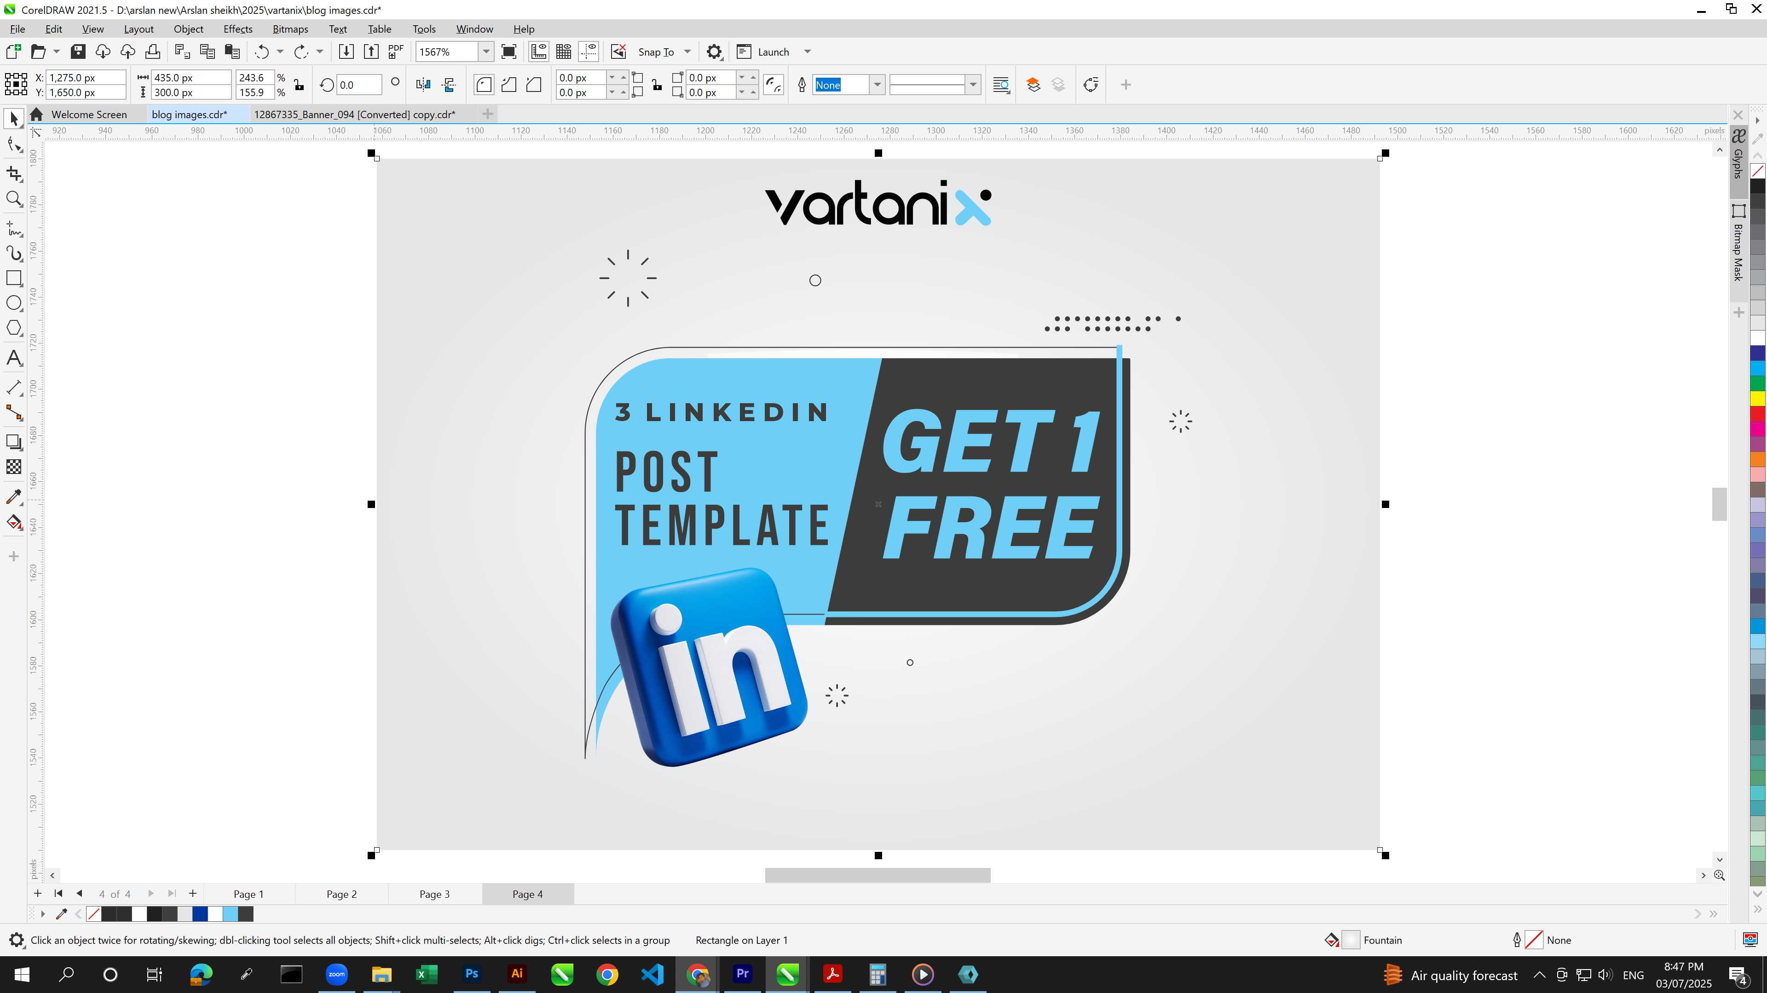
Task: Click the rotation angle field
Action: 359,85
